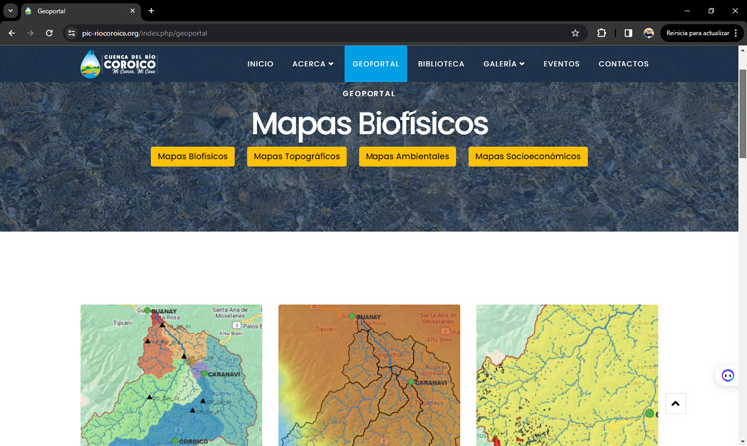Click the Mapas Socioeconómicos button
747x446 pixels.
point(528,157)
